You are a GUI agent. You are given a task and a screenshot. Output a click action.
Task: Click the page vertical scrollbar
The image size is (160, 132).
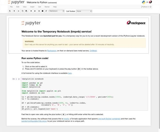coord(159,71)
